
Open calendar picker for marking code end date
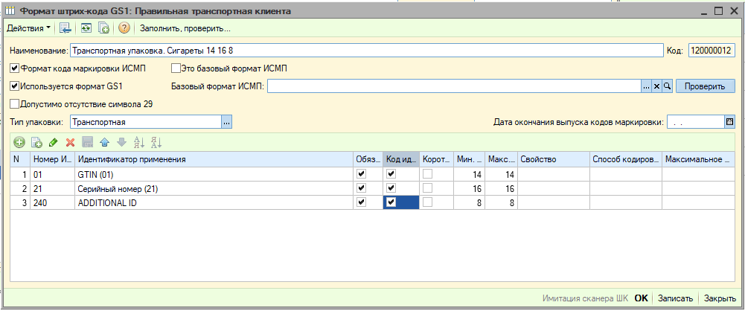(x=729, y=122)
